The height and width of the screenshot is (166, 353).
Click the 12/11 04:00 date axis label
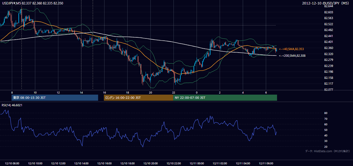[243, 164]
